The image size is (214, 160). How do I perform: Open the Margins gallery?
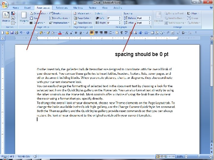point(24,17)
